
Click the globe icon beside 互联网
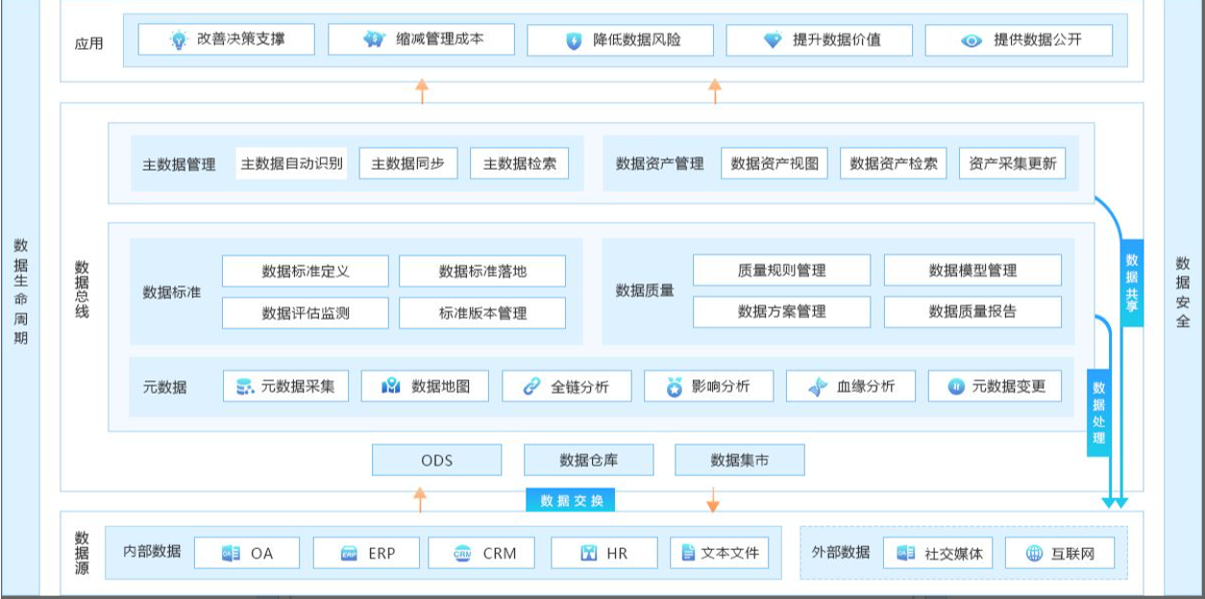pos(1034,553)
